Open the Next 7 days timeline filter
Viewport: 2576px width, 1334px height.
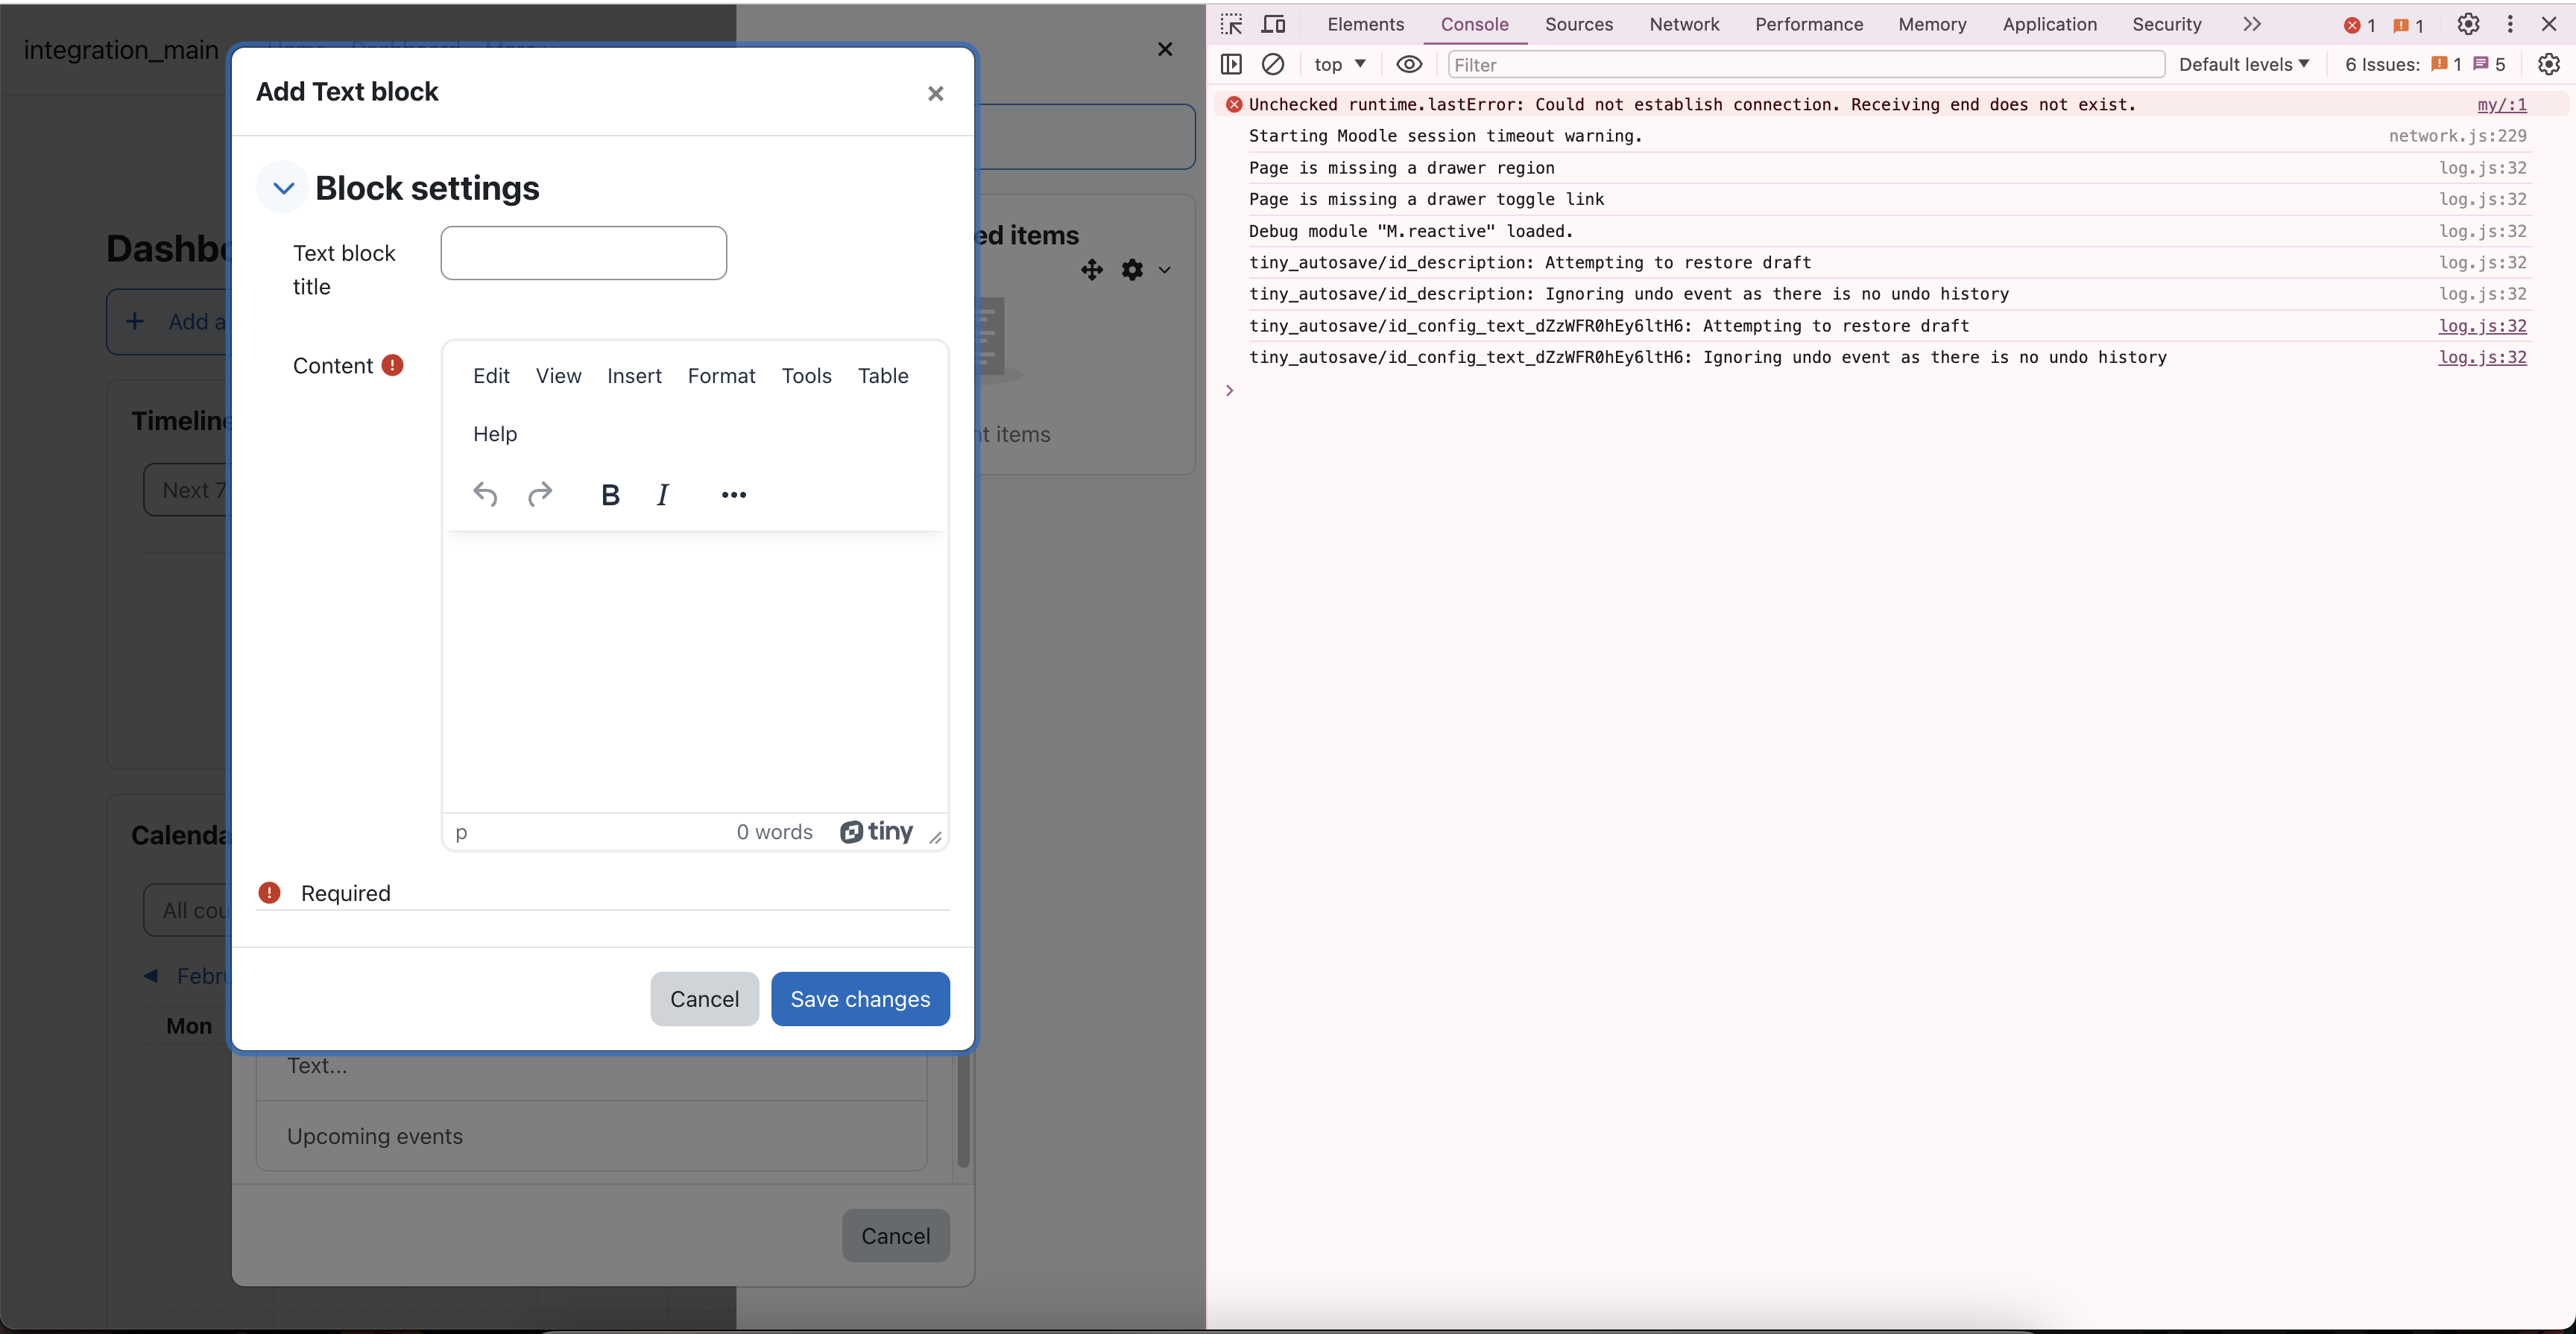[x=187, y=490]
